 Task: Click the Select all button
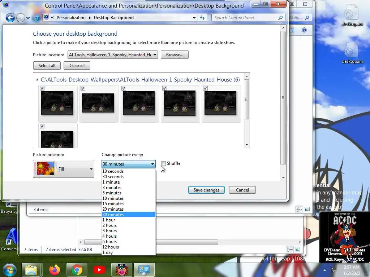(47, 66)
